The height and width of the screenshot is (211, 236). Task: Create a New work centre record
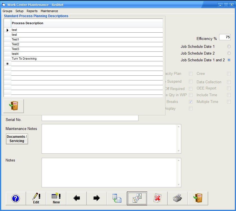point(56,198)
